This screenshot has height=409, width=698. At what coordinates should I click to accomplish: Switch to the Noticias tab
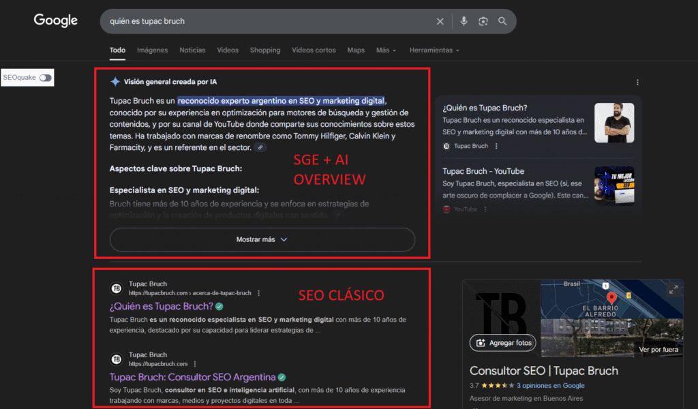coord(192,50)
